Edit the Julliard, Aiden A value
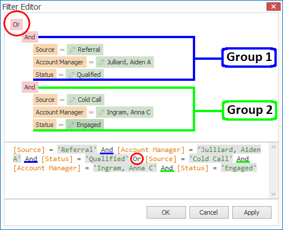This screenshot has height=230, width=283. (x=125, y=62)
